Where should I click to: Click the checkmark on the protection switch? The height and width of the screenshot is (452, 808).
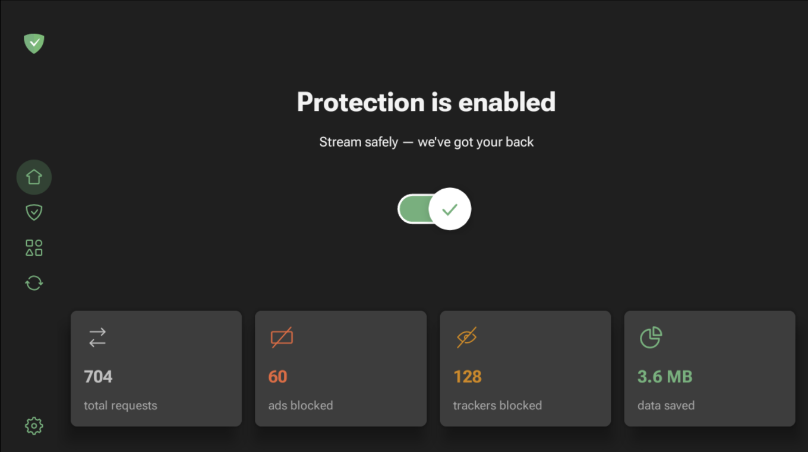point(450,209)
